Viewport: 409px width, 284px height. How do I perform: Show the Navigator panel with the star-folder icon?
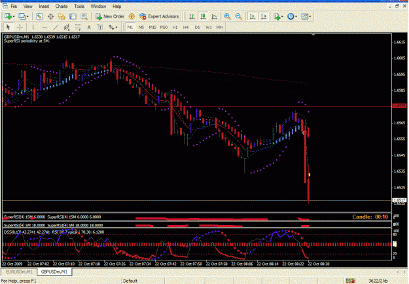click(62, 16)
